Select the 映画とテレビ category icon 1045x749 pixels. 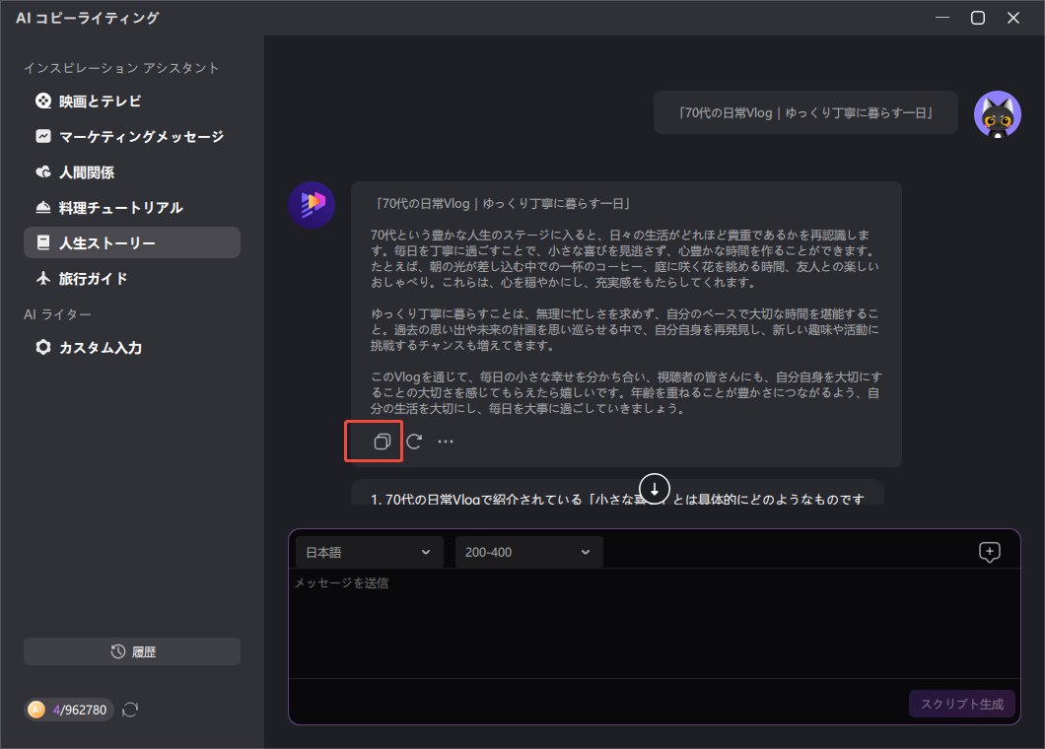[42, 101]
